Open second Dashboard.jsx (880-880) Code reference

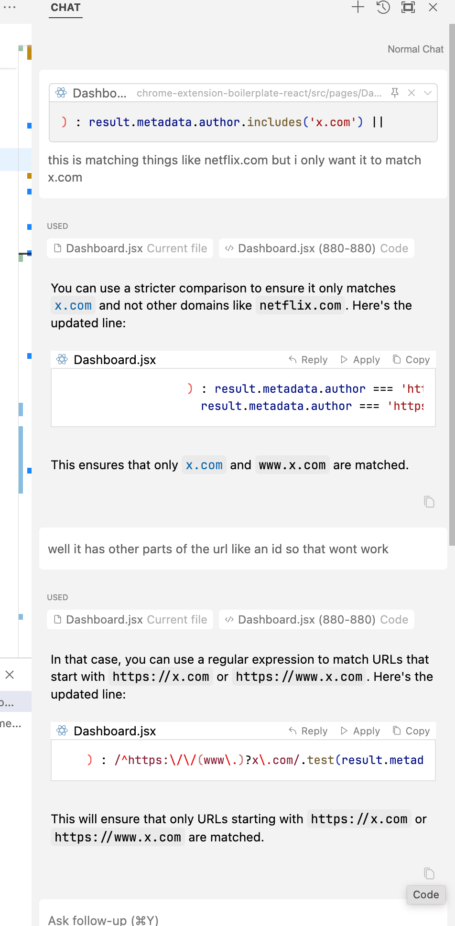(316, 620)
